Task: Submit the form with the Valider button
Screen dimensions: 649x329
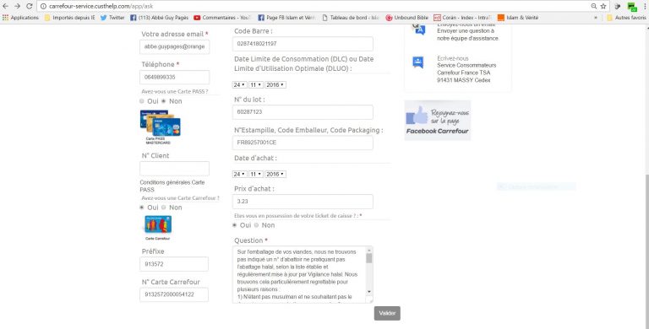Action: coord(387,313)
